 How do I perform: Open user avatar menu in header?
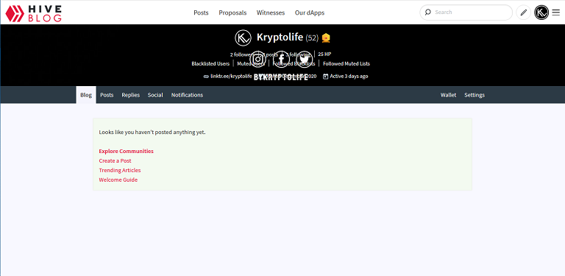541,13
